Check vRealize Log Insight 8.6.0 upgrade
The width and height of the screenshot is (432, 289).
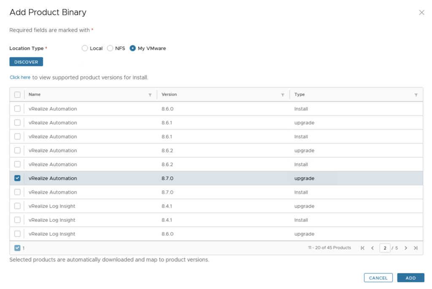17,234
